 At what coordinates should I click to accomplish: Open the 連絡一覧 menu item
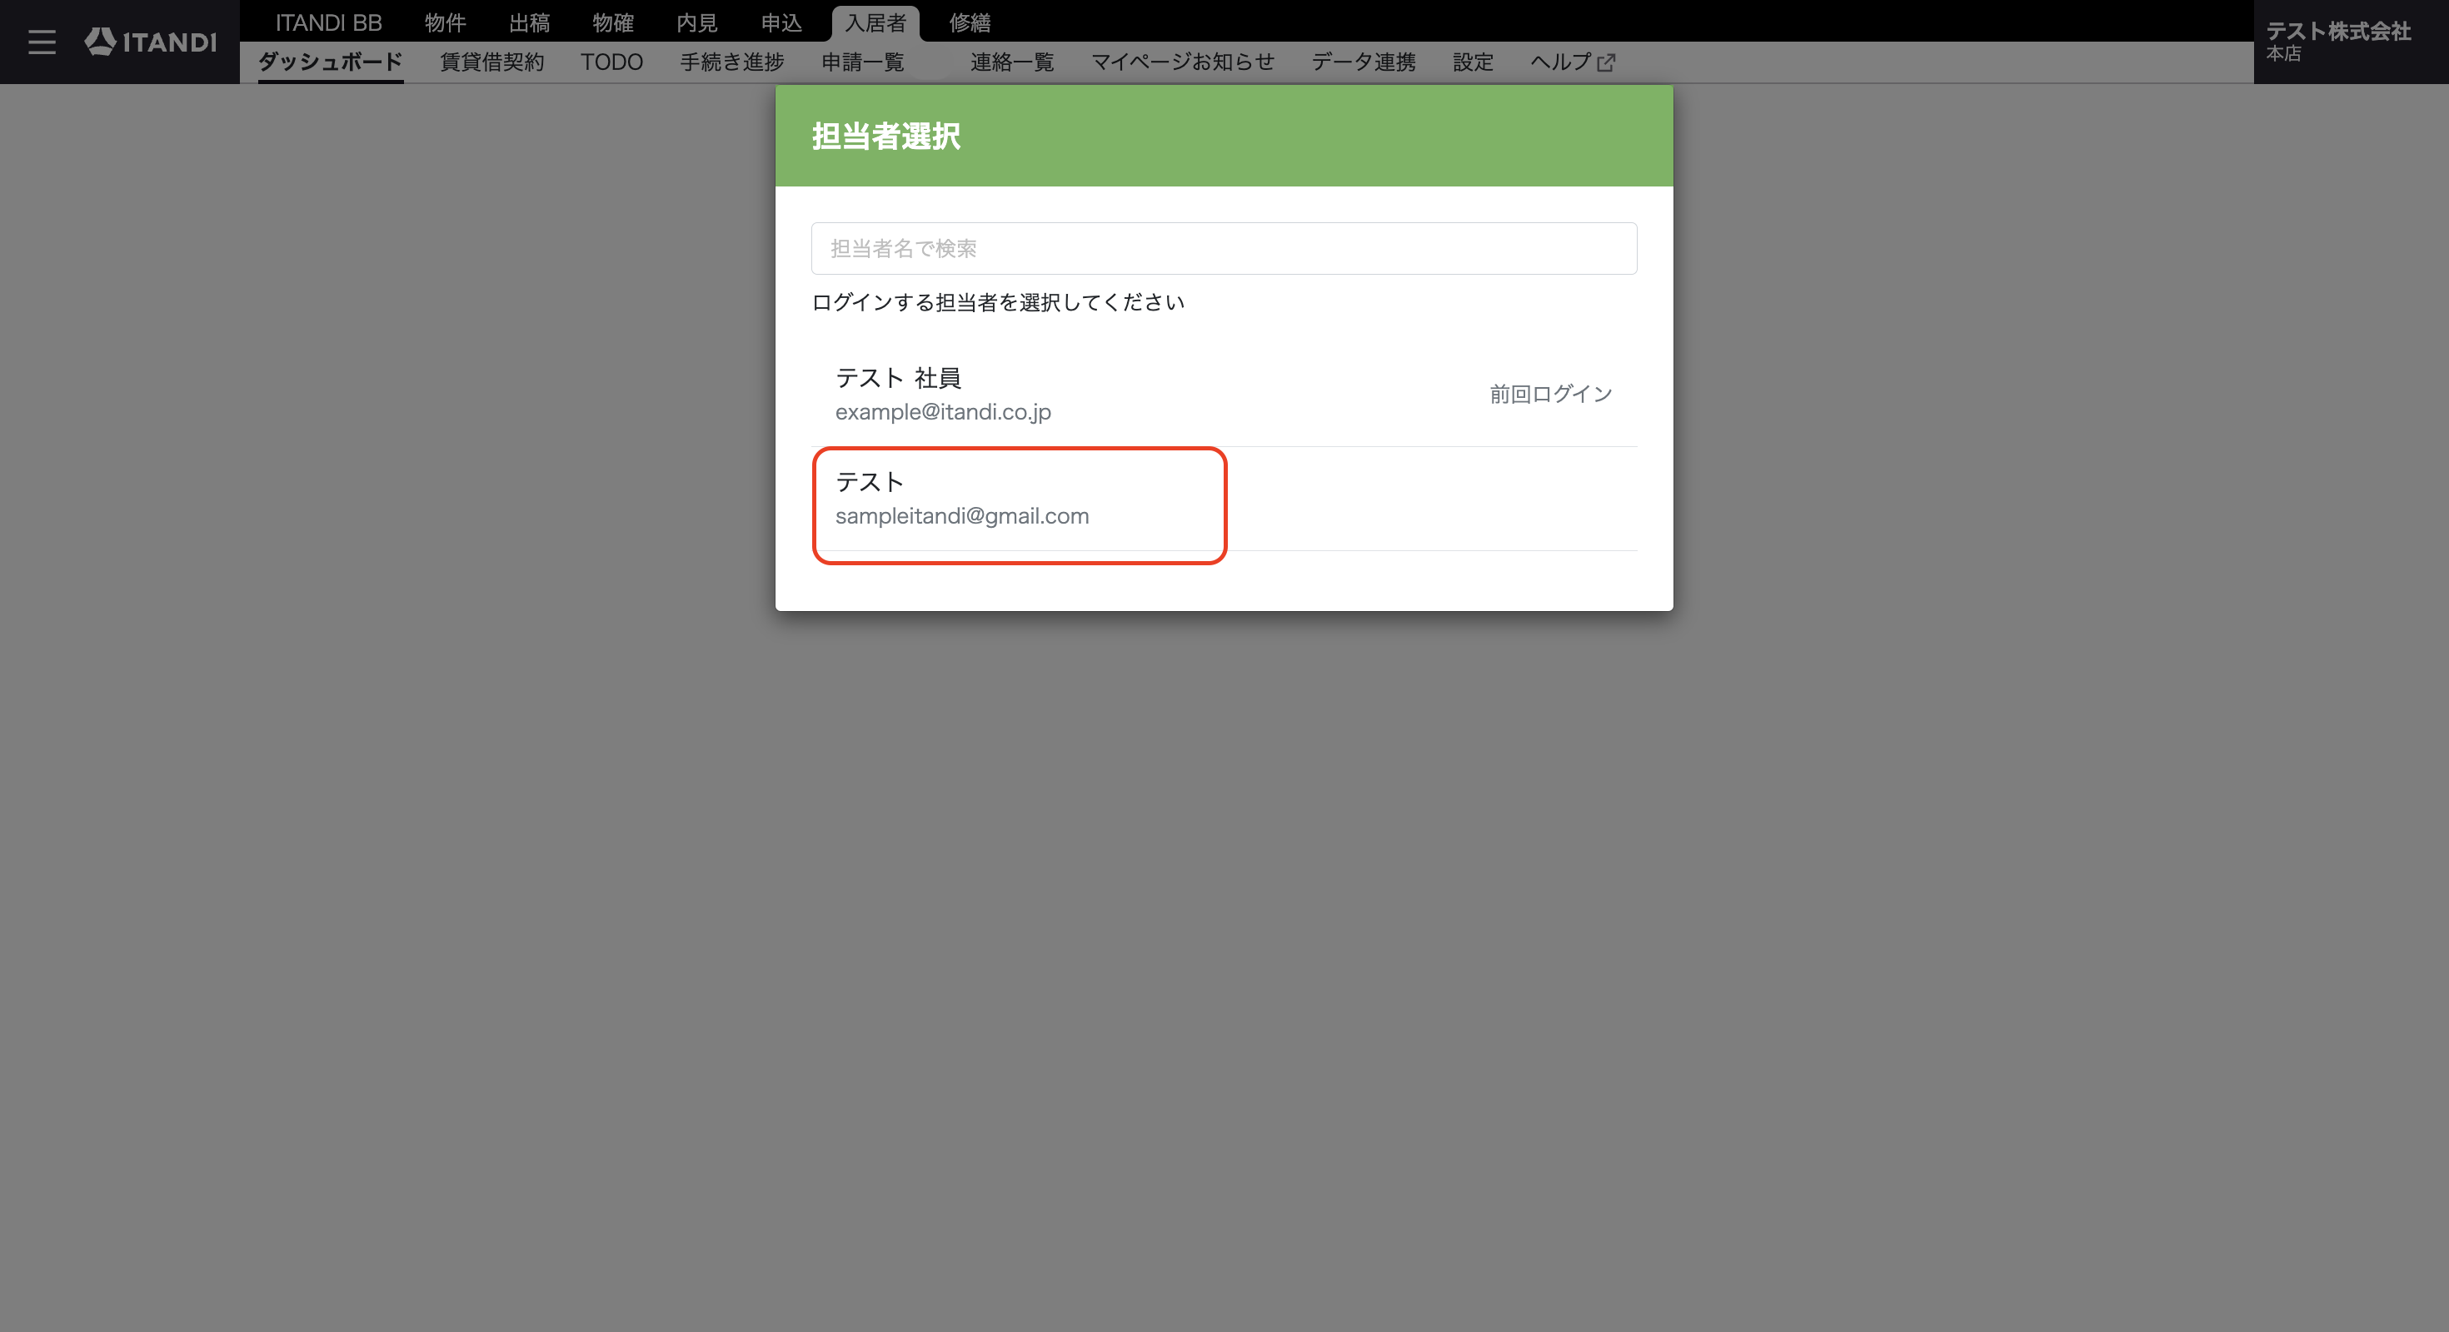1011,62
